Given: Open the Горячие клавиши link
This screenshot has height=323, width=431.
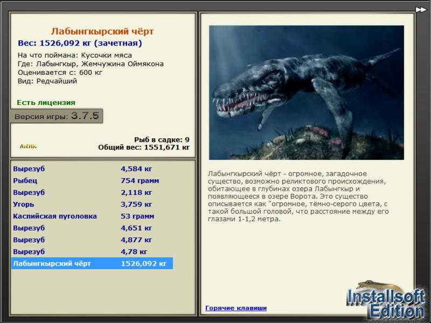Looking at the screenshot, I should (x=236, y=308).
